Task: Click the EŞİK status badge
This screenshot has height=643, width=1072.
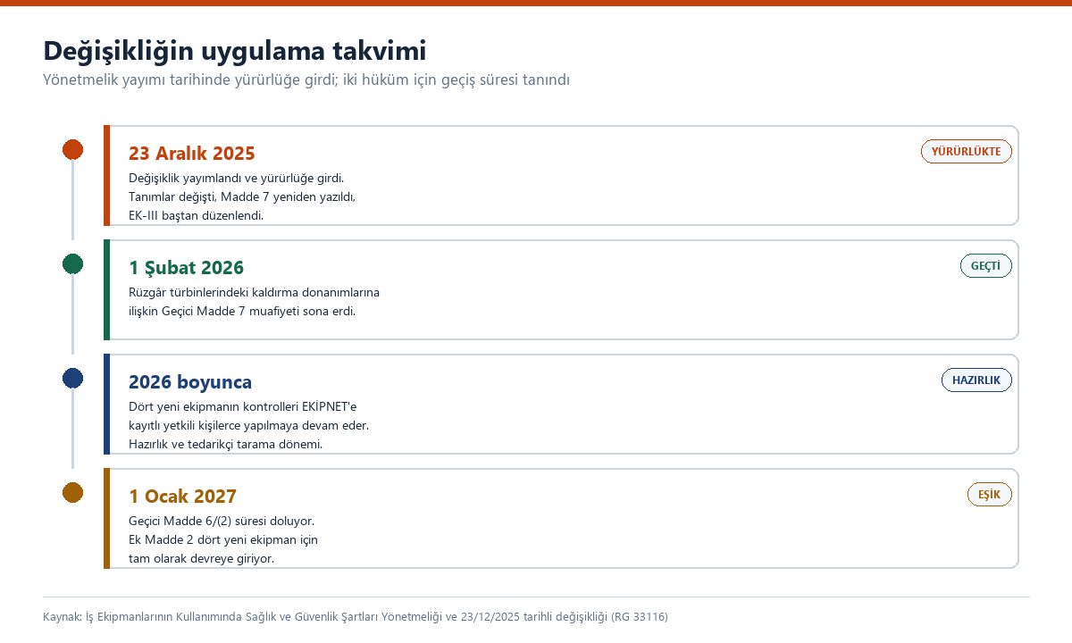Action: [x=989, y=495]
